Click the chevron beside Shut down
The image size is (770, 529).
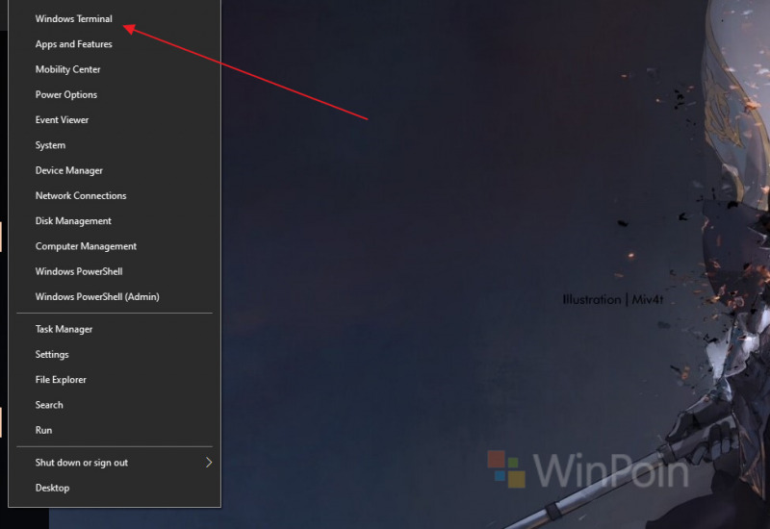pos(209,463)
